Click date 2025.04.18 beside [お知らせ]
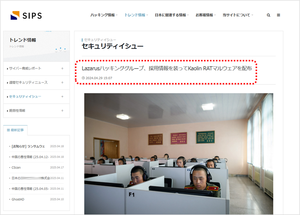Screen dimensions: 300x215 coord(57,146)
